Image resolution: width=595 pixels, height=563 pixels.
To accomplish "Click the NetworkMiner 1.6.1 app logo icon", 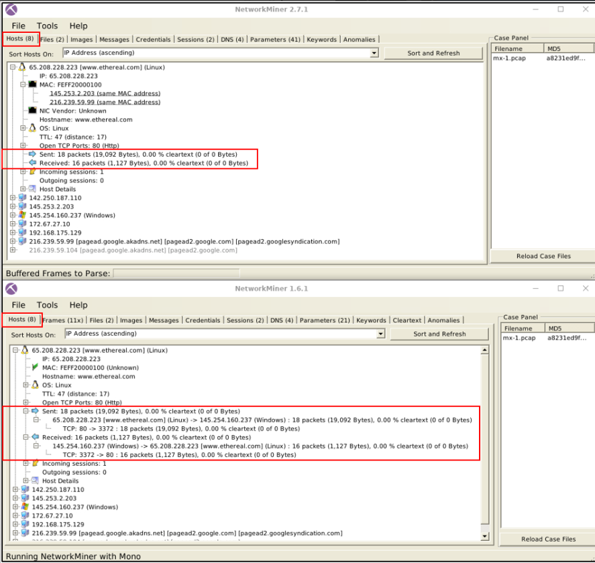I will pos(11,288).
